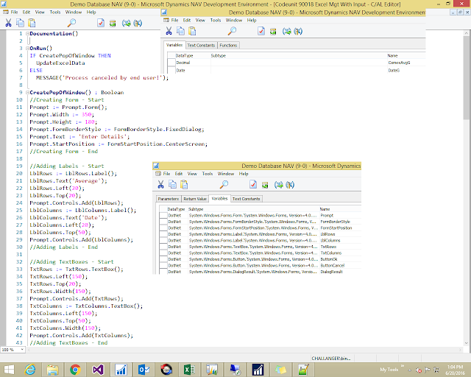Click Paste icon in lower Locals window toolbar
Viewport: 471px width, 377px height.
(x=184, y=185)
